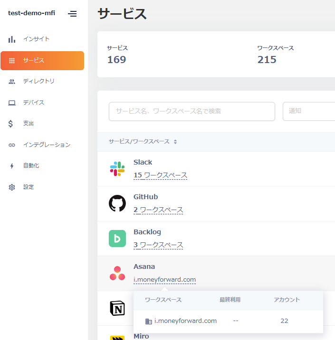Image resolution: width=335 pixels, height=340 pixels.
Task: Click the GitHub logo icon
Action: click(x=117, y=203)
